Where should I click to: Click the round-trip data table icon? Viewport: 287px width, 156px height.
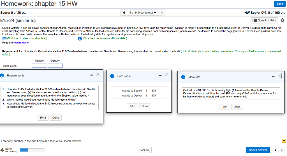tap(4, 38)
